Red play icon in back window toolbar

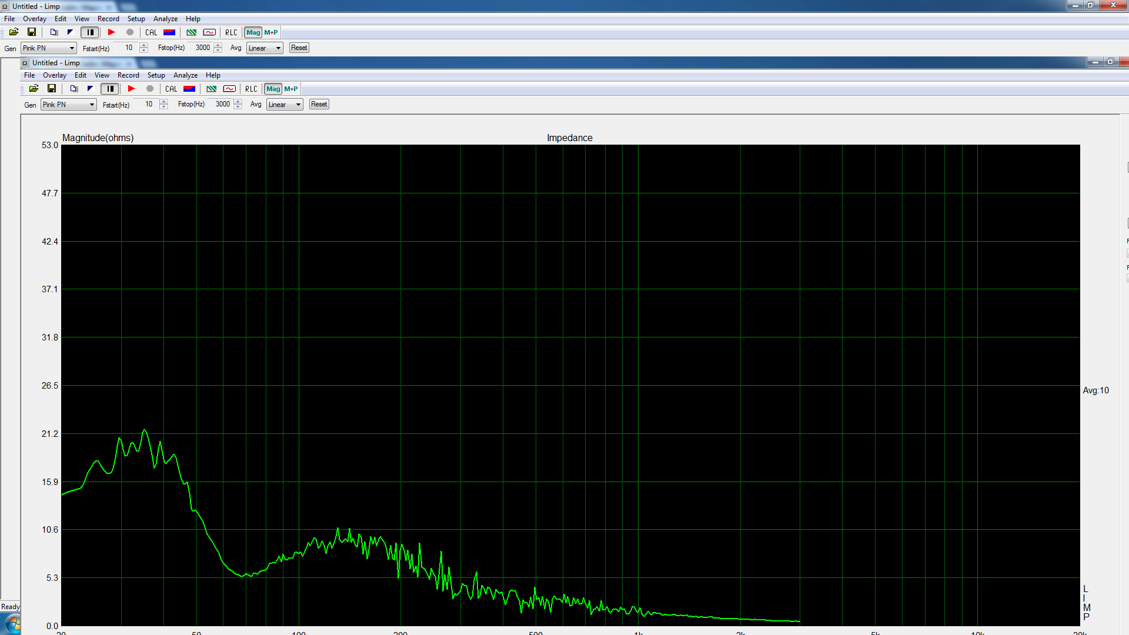112,32
